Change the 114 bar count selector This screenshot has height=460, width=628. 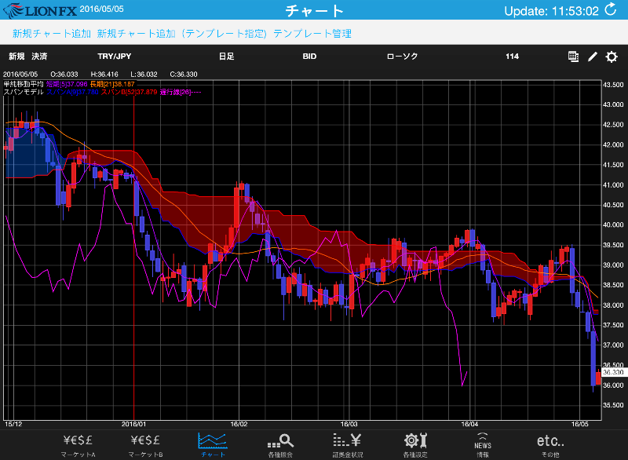(513, 57)
